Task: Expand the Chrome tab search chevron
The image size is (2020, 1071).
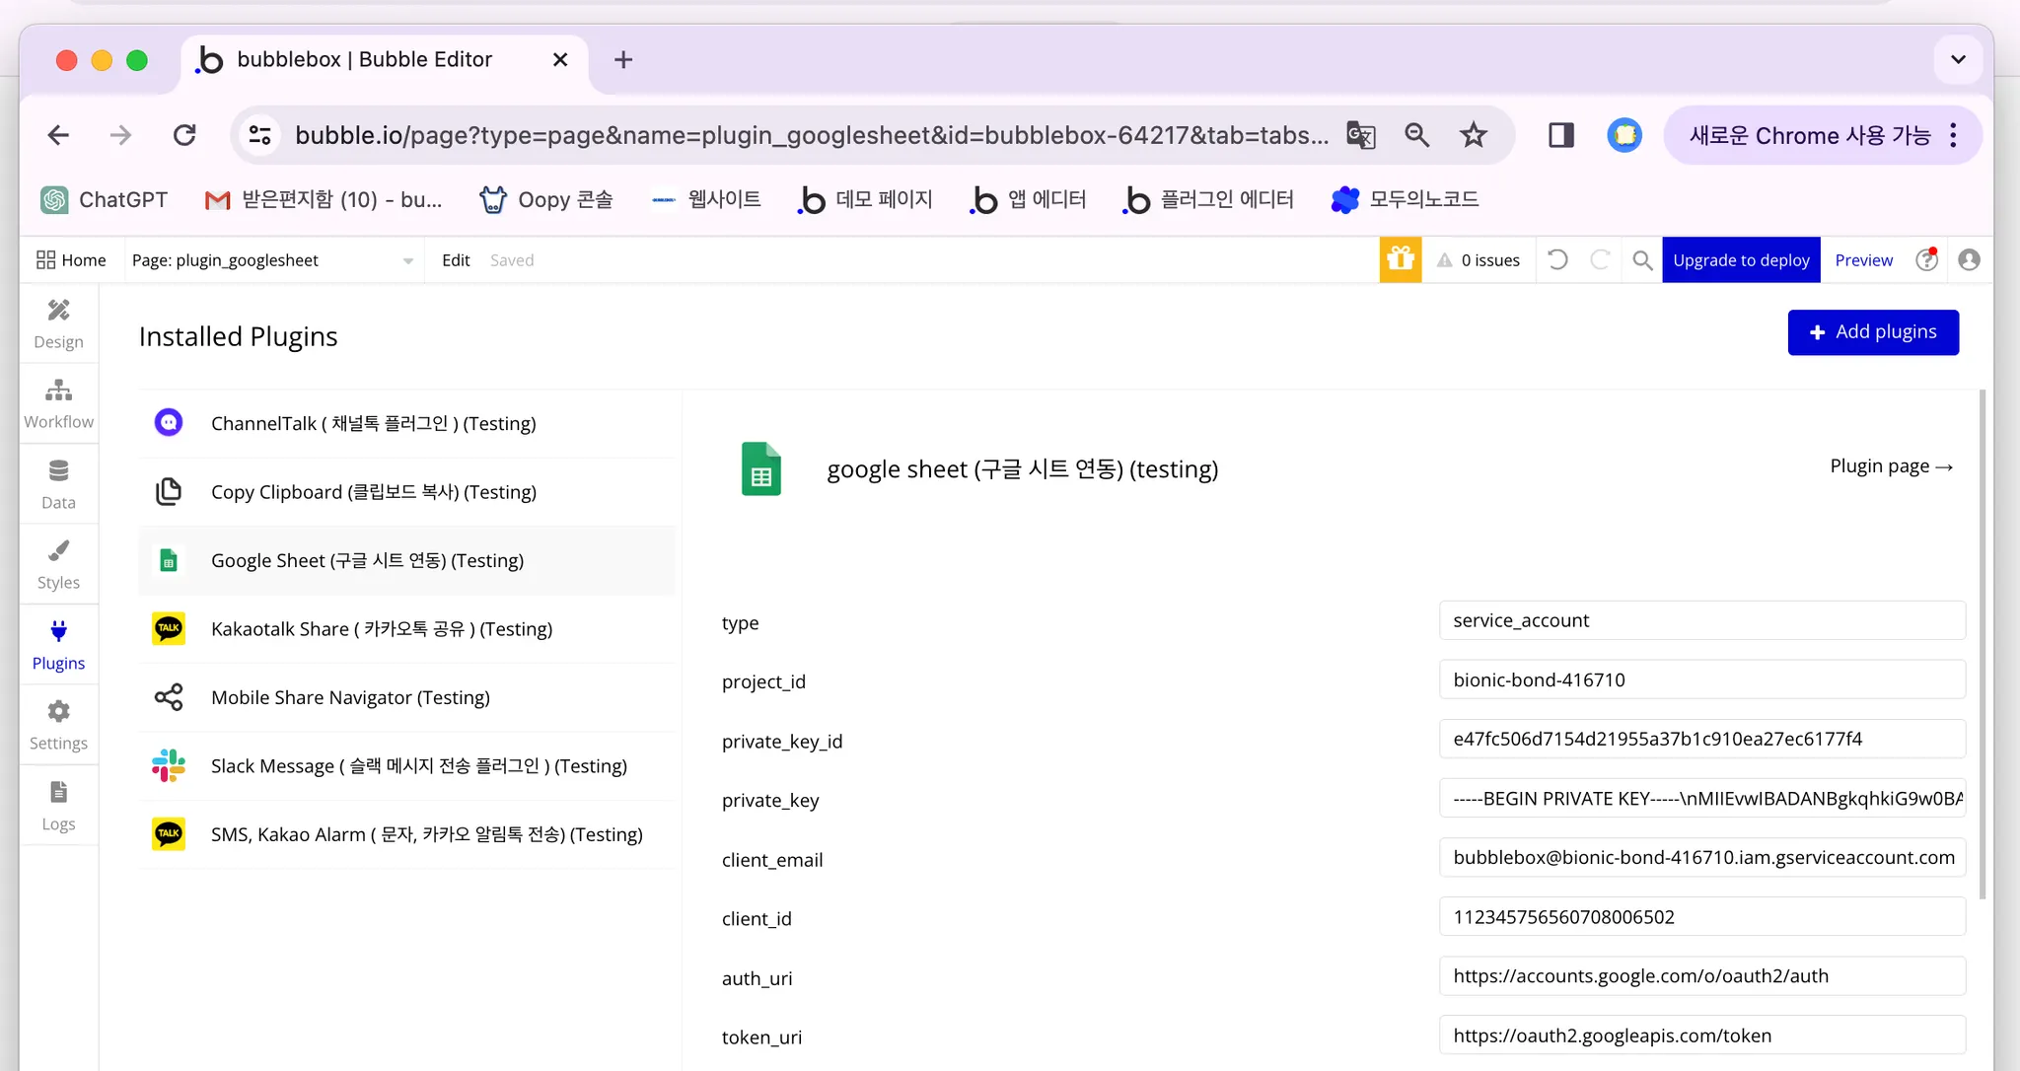Action: pyautogui.click(x=1958, y=59)
